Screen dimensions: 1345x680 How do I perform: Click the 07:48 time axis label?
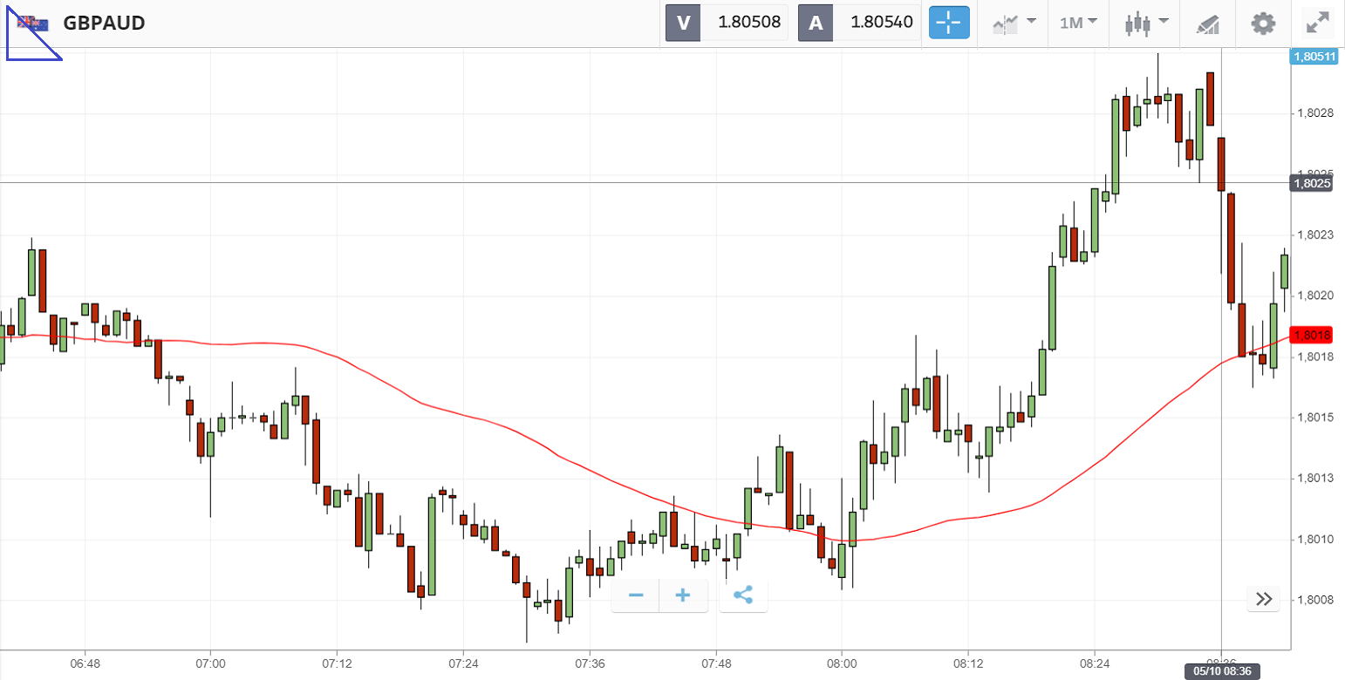pos(716,663)
